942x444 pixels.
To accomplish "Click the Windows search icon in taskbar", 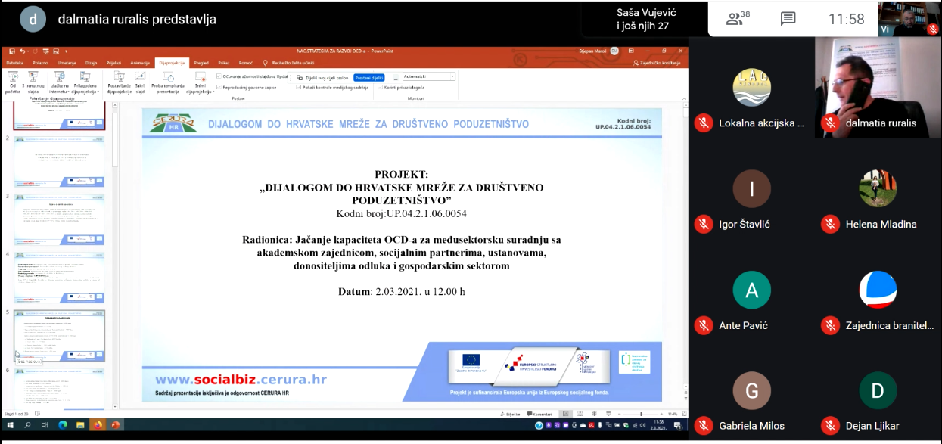I will (27, 425).
